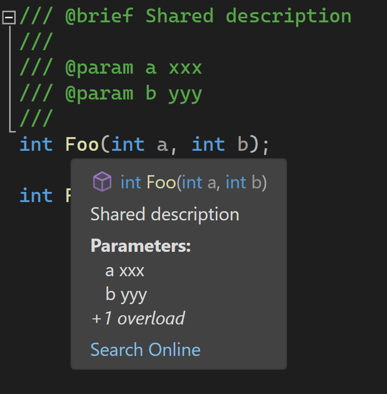Click the 'a xxx' parameter entry in tooltip
387x394 pixels.
124,271
